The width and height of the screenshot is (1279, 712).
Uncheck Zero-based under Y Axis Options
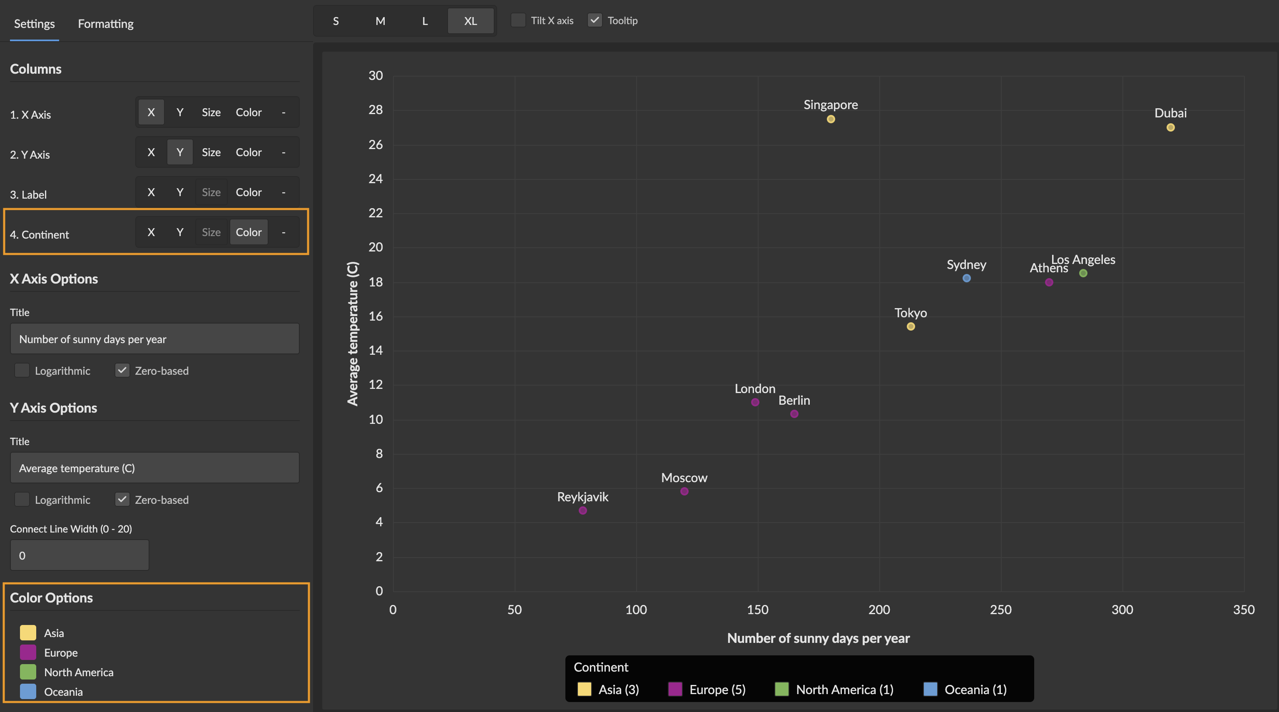122,500
